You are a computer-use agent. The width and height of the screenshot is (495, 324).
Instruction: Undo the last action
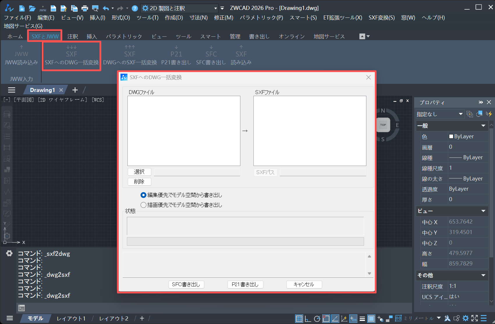tap(106, 8)
